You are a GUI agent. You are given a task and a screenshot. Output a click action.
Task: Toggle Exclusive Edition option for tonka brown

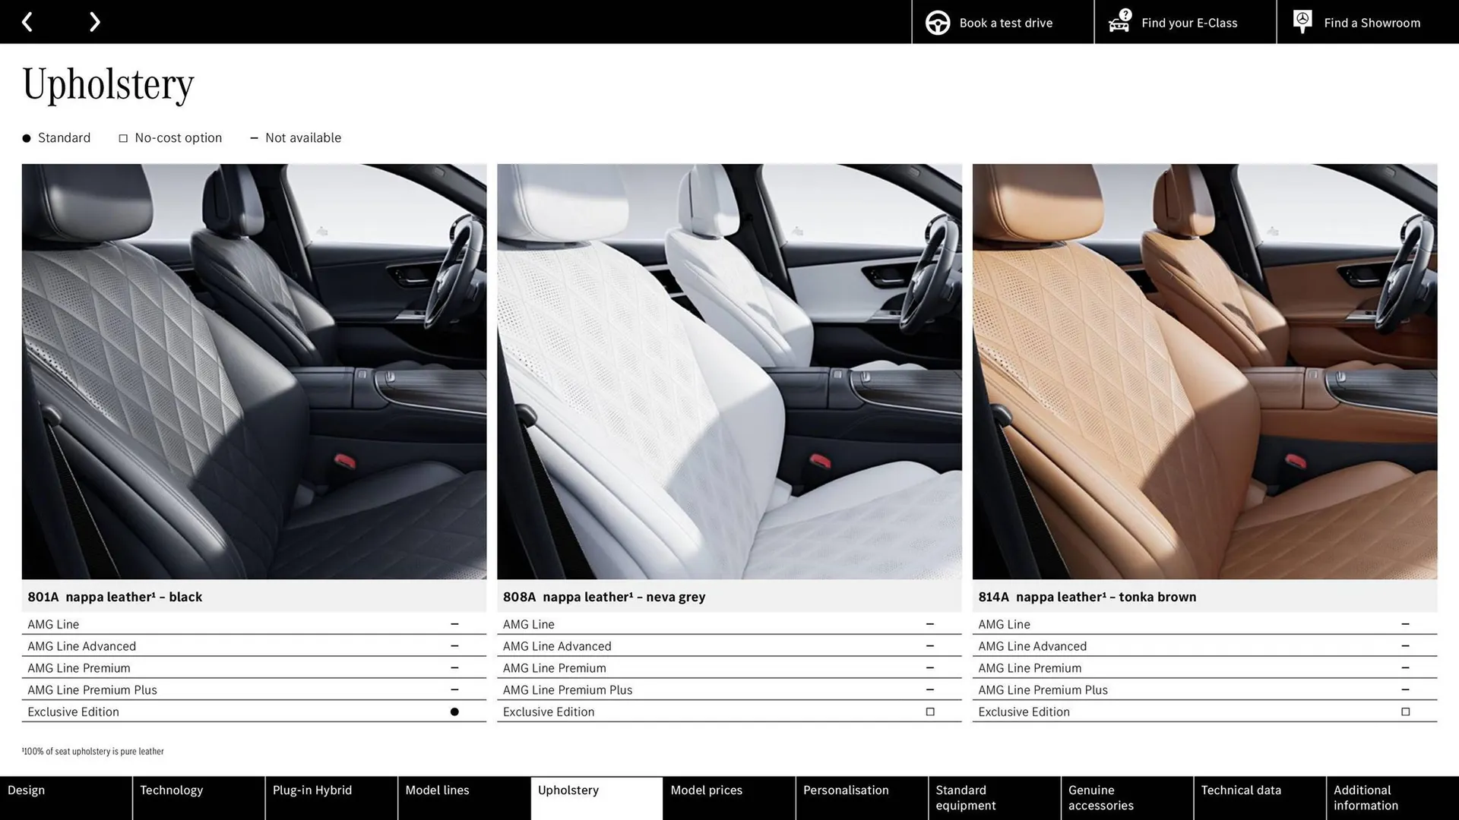click(1405, 711)
